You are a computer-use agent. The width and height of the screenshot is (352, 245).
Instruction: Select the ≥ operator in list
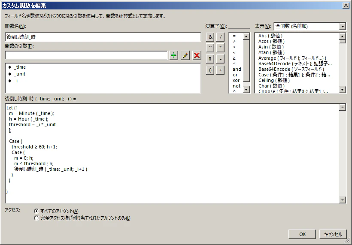tap(234, 58)
